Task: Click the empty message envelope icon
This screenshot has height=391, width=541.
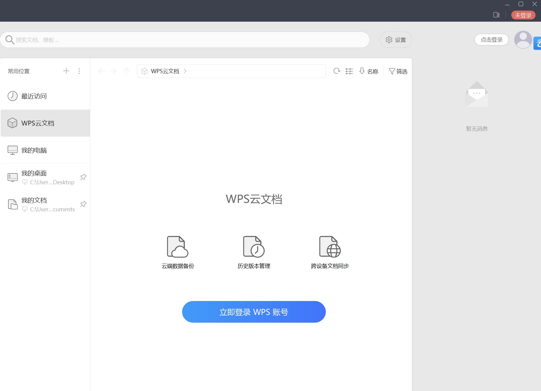Action: pos(477,94)
